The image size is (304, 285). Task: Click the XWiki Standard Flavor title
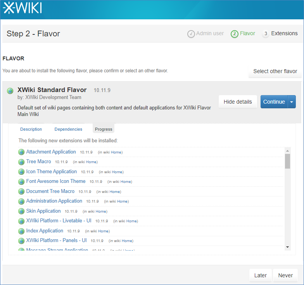(52, 90)
